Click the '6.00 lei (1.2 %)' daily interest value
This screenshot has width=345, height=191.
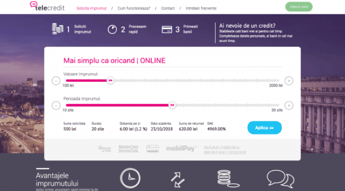tap(133, 129)
